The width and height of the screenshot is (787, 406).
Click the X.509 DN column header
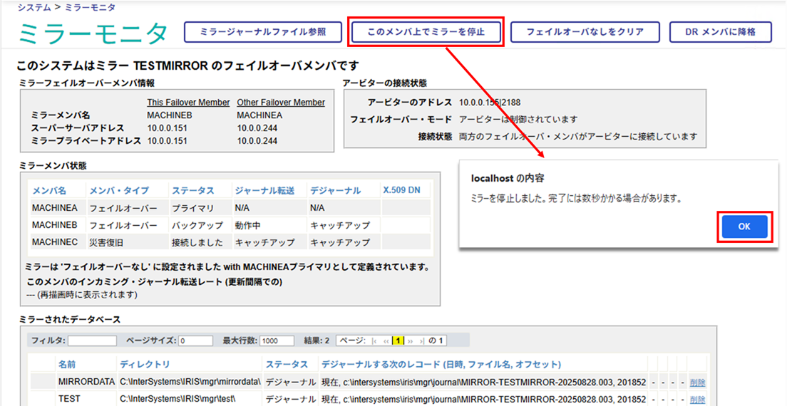[401, 190]
